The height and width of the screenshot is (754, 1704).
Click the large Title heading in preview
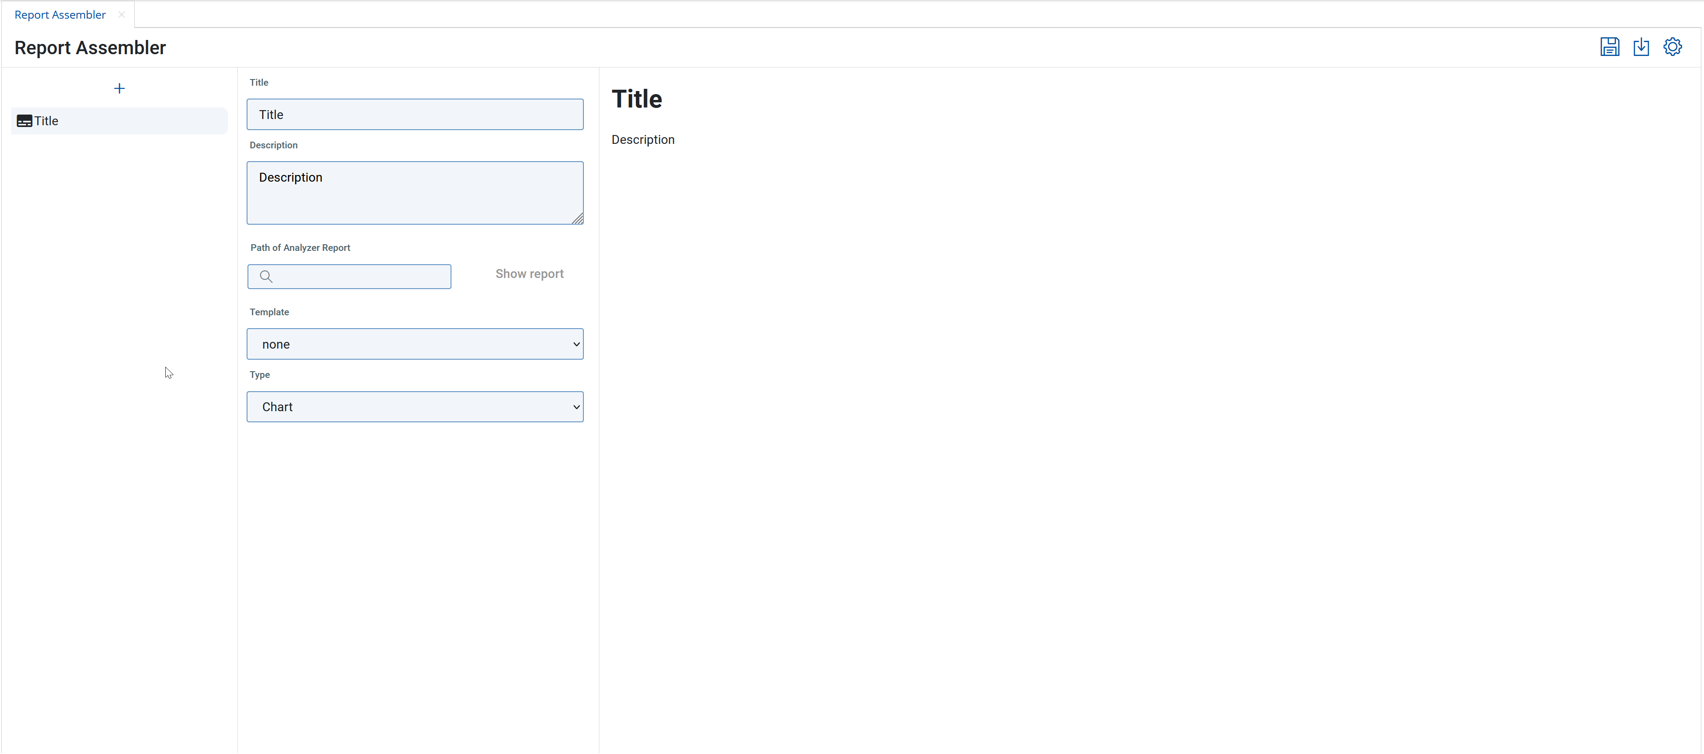pyautogui.click(x=636, y=99)
